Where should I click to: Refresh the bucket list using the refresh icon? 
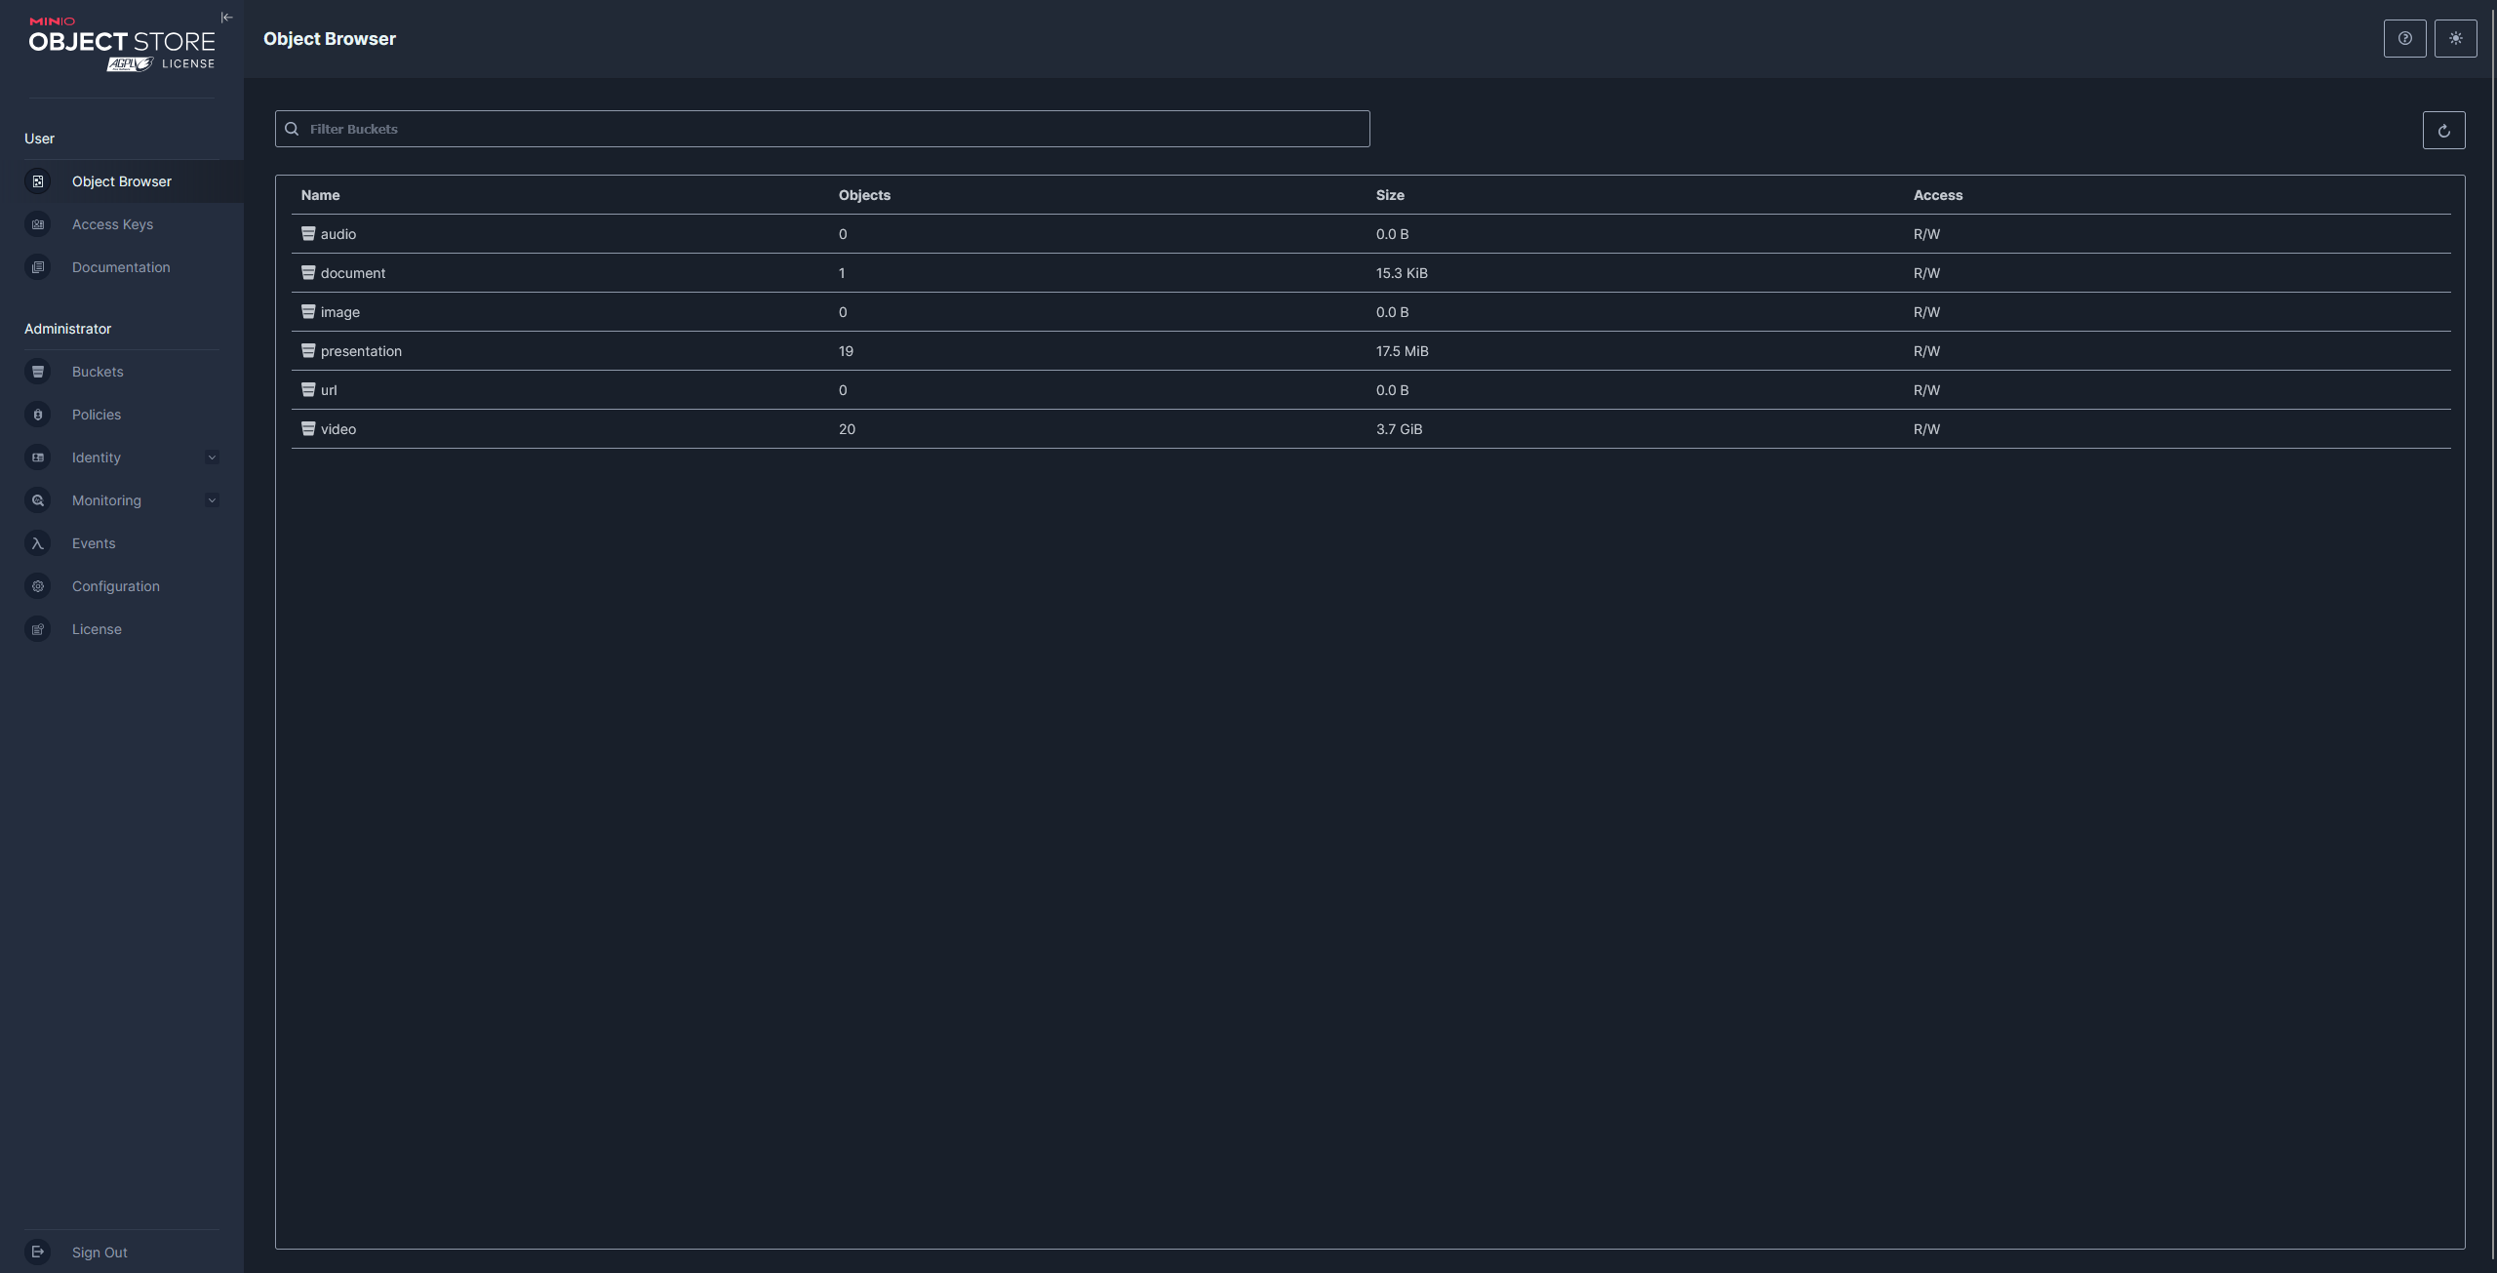click(x=2443, y=131)
